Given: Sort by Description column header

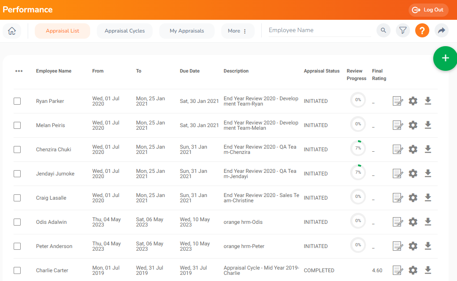Looking at the screenshot, I should pyautogui.click(x=236, y=71).
